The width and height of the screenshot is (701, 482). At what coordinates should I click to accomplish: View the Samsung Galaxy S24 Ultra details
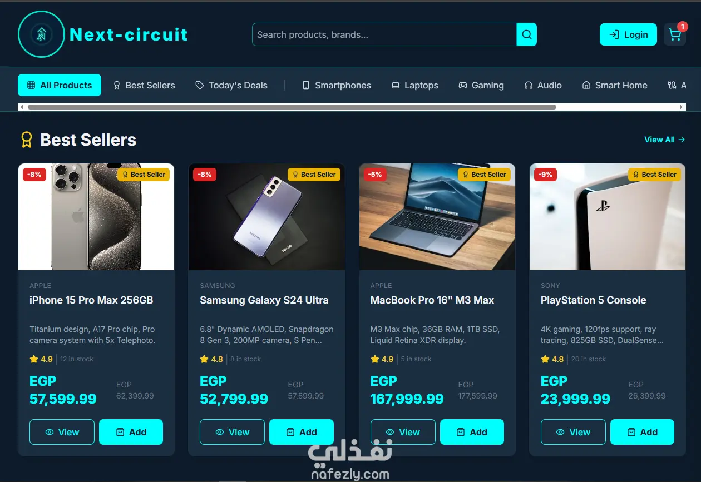coord(232,432)
